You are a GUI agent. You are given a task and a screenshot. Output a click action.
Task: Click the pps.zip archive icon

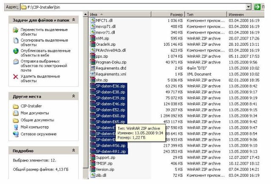coord(93,56)
